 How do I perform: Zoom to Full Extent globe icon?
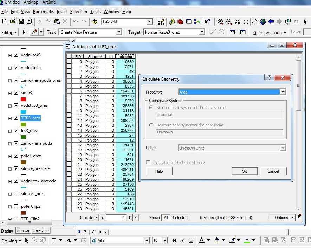pos(263,21)
